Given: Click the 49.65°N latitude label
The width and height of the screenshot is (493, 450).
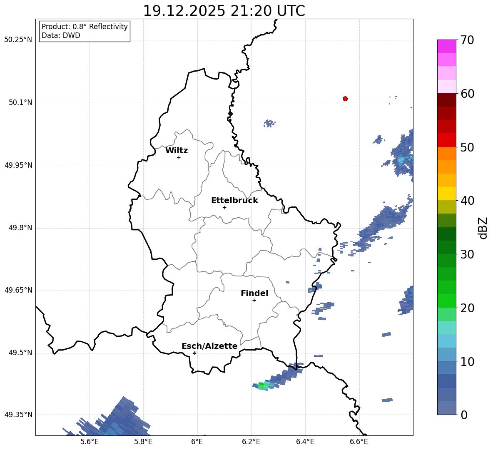Looking at the screenshot, I should coord(18,290).
